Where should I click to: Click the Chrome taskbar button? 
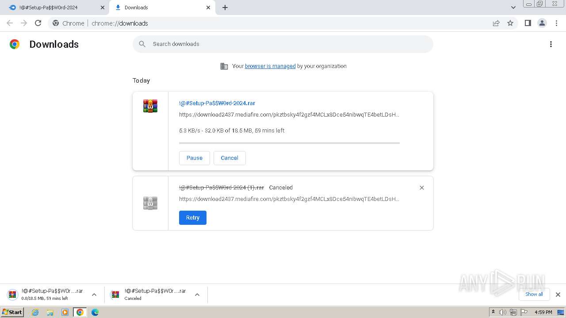tap(80, 312)
